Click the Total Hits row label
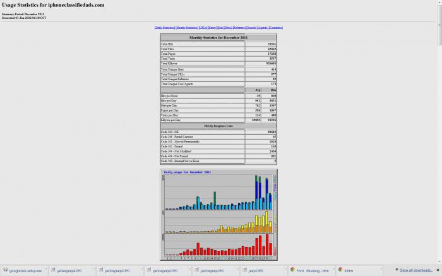This screenshot has height=276, width=442. pos(167,44)
